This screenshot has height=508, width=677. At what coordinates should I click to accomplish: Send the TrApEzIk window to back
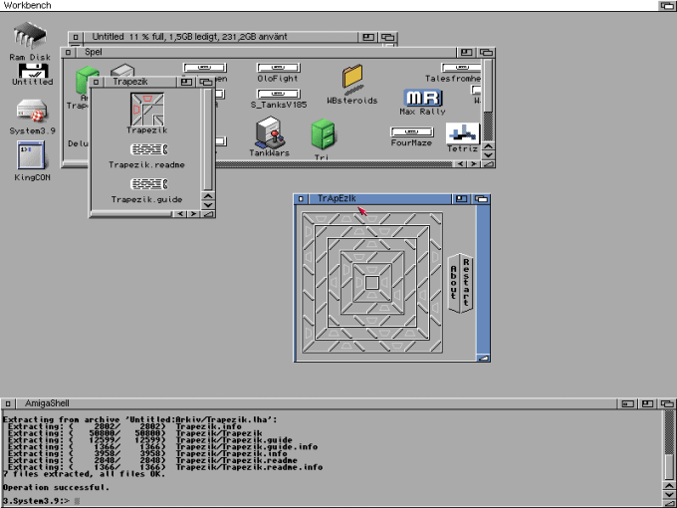coord(481,198)
